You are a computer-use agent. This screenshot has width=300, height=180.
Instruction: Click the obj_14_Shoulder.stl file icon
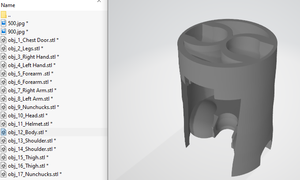pyautogui.click(x=4, y=149)
